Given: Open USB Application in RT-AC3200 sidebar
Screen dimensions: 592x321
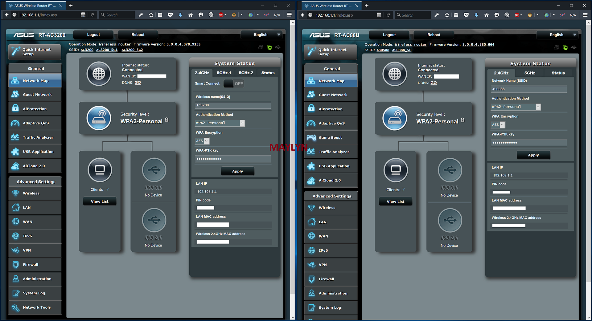Looking at the screenshot, I should click(35, 152).
